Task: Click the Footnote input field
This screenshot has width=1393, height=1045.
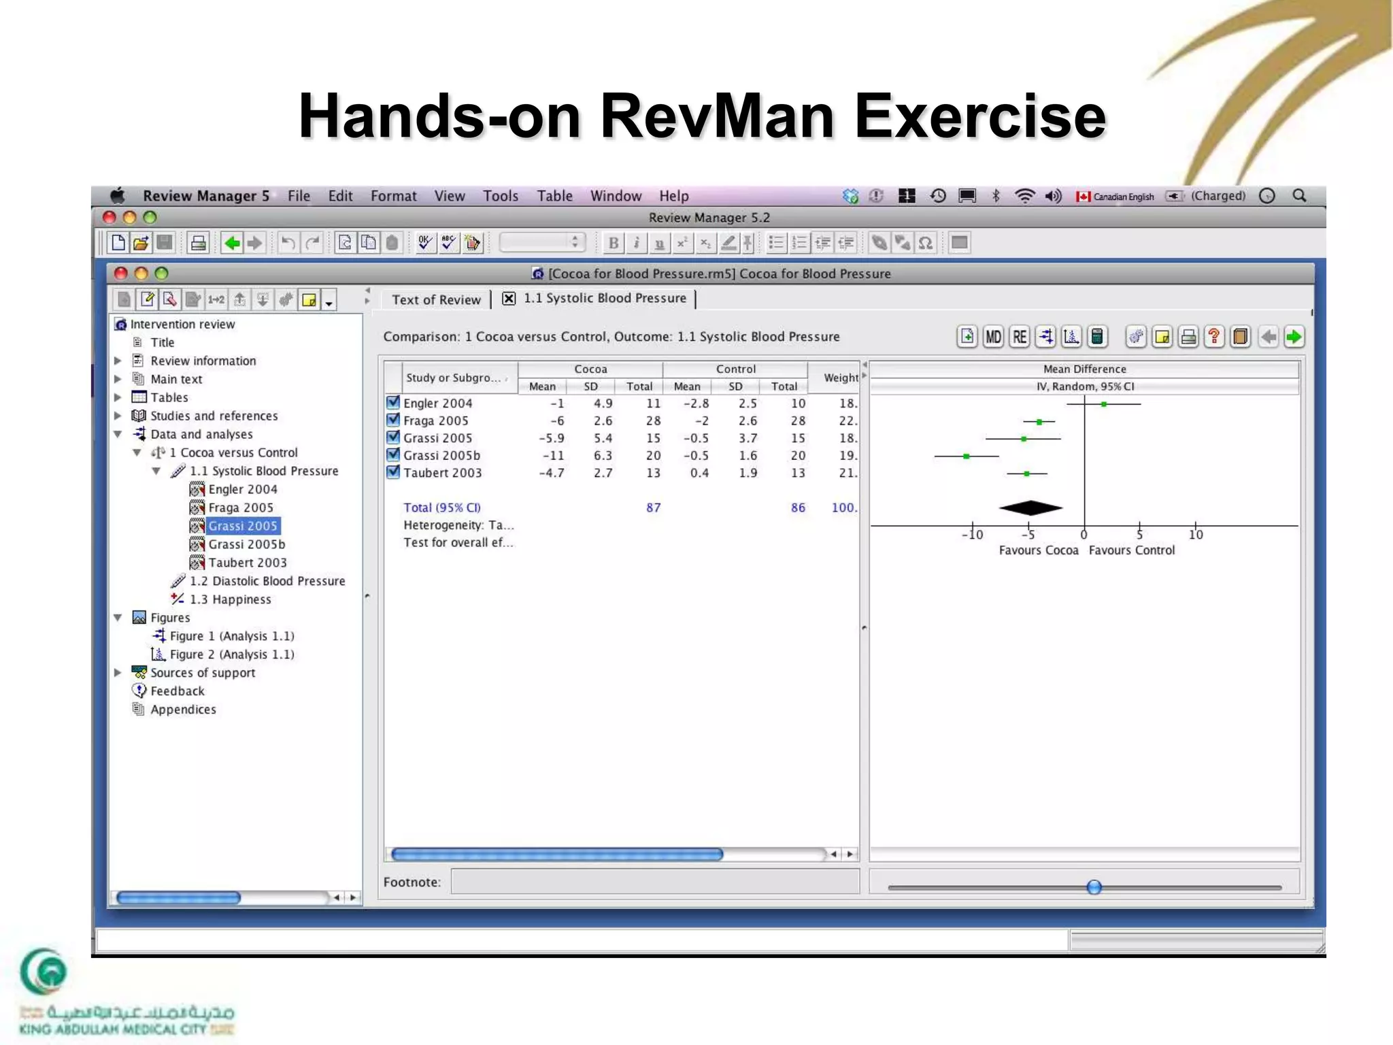Action: pyautogui.click(x=655, y=882)
